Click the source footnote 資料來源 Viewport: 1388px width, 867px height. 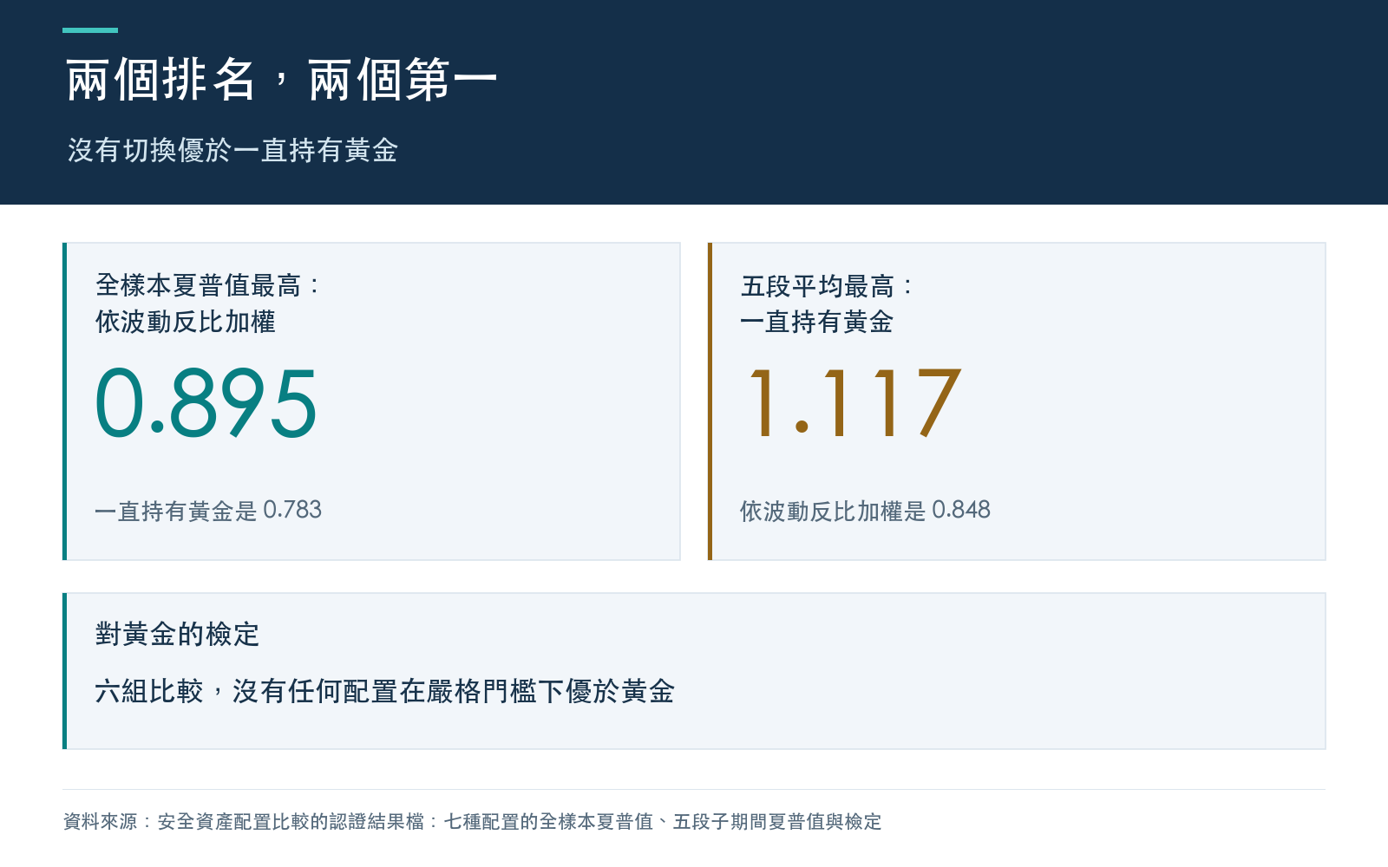pos(473,821)
